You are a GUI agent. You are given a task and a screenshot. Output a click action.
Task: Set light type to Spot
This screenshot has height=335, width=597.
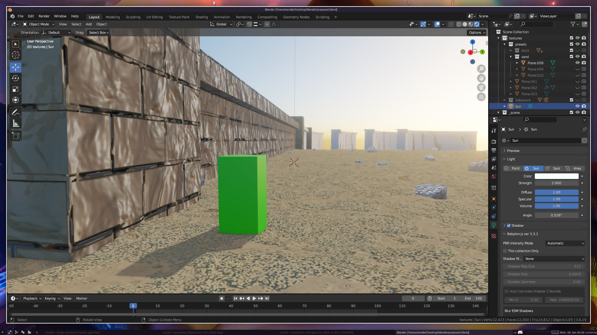click(554, 168)
